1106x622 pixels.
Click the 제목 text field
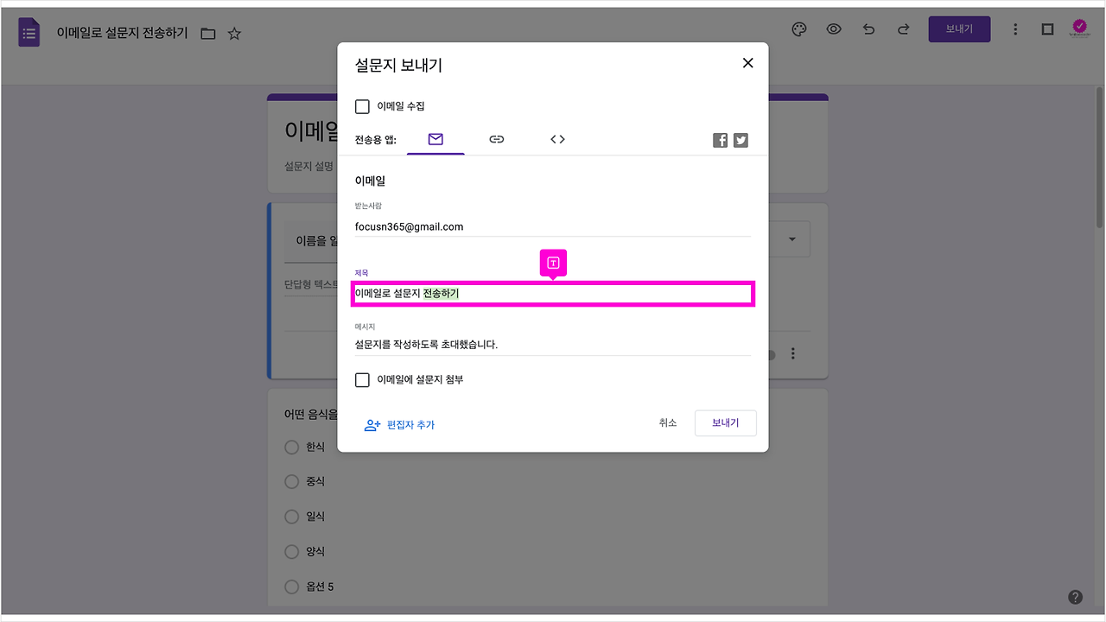(553, 294)
